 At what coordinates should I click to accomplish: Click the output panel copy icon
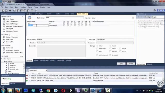click(28, 70)
